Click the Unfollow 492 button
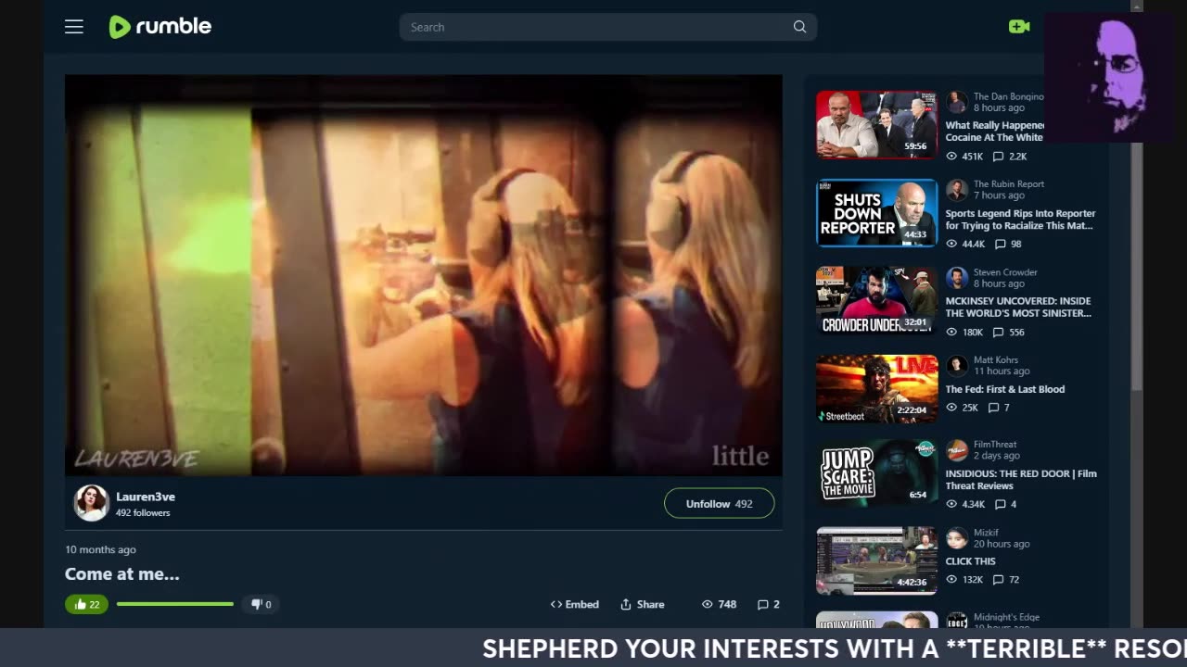The height and width of the screenshot is (667, 1187). [x=719, y=503]
